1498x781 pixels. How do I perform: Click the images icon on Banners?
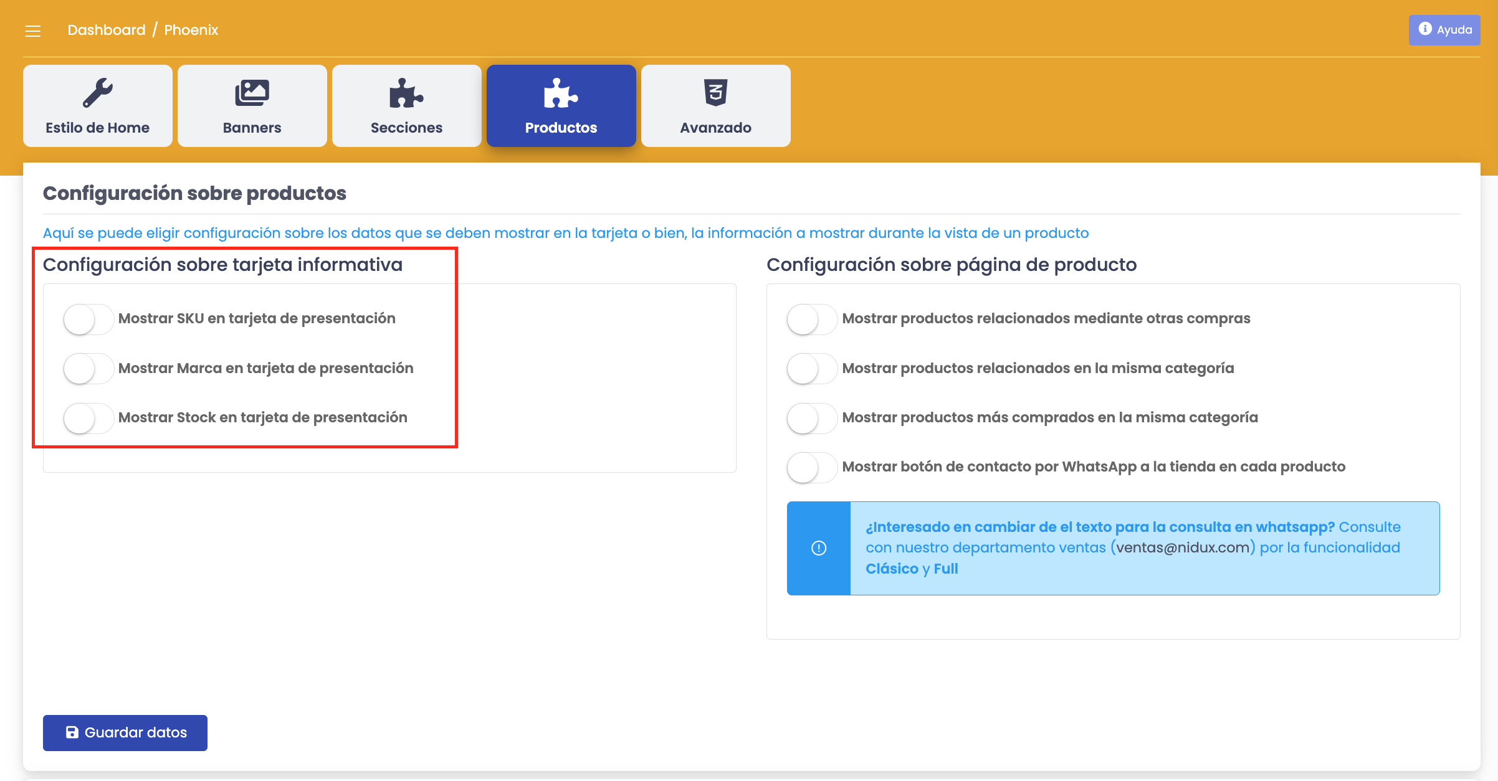[x=252, y=93]
